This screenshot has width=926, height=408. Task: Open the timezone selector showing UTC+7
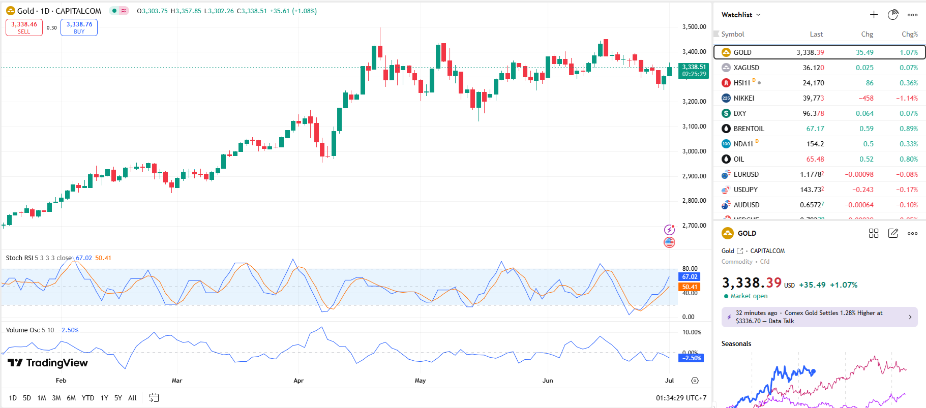(681, 398)
